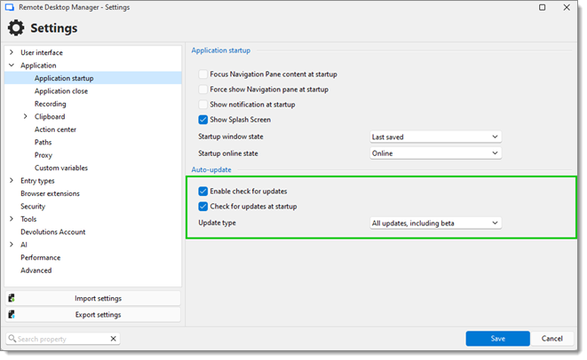Open the Update type dropdown
The width and height of the screenshot is (587, 360).
coord(435,223)
